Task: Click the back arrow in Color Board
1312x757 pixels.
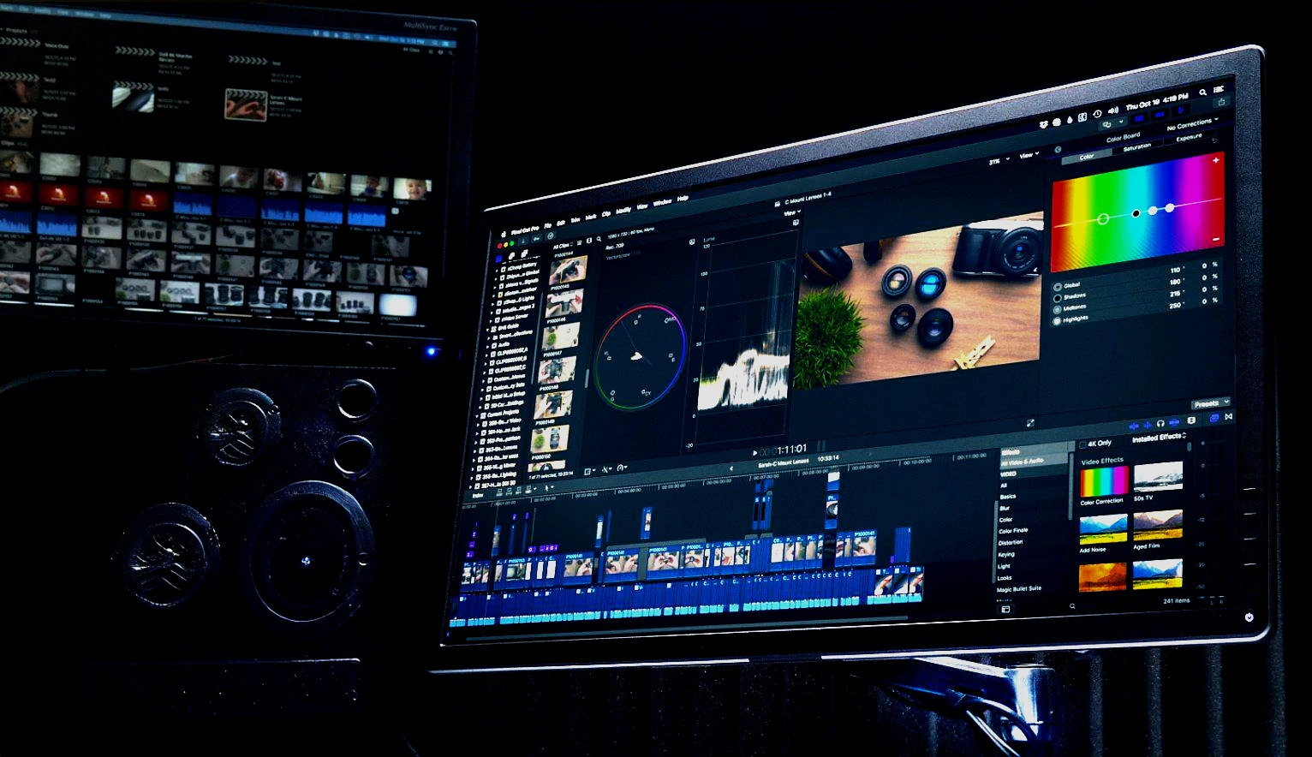Action: point(1058,150)
